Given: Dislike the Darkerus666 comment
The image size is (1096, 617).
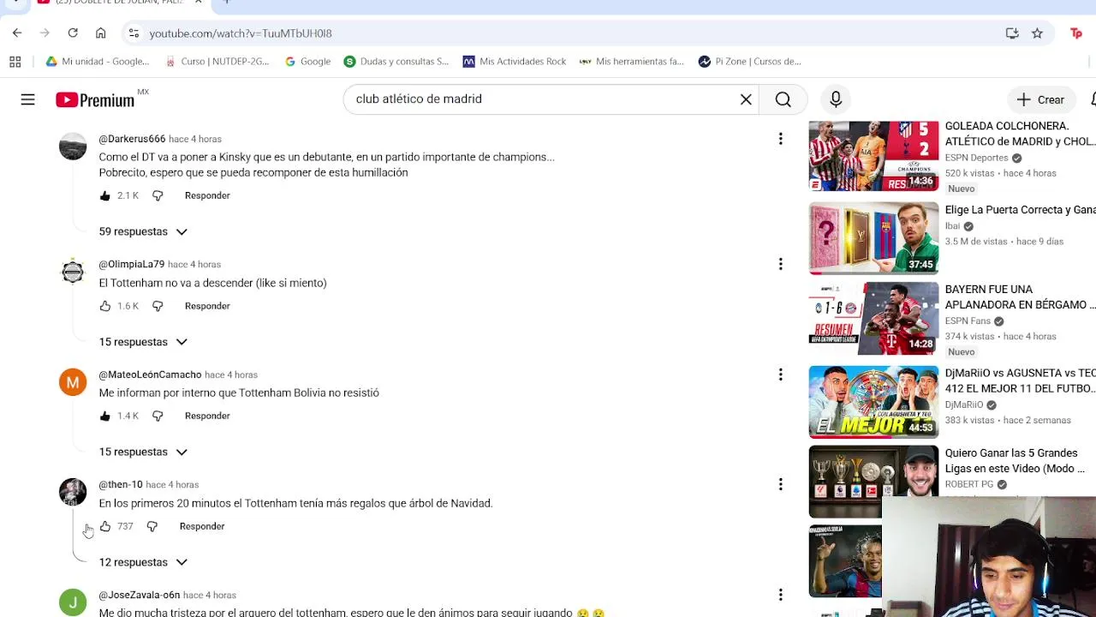Looking at the screenshot, I should [158, 195].
